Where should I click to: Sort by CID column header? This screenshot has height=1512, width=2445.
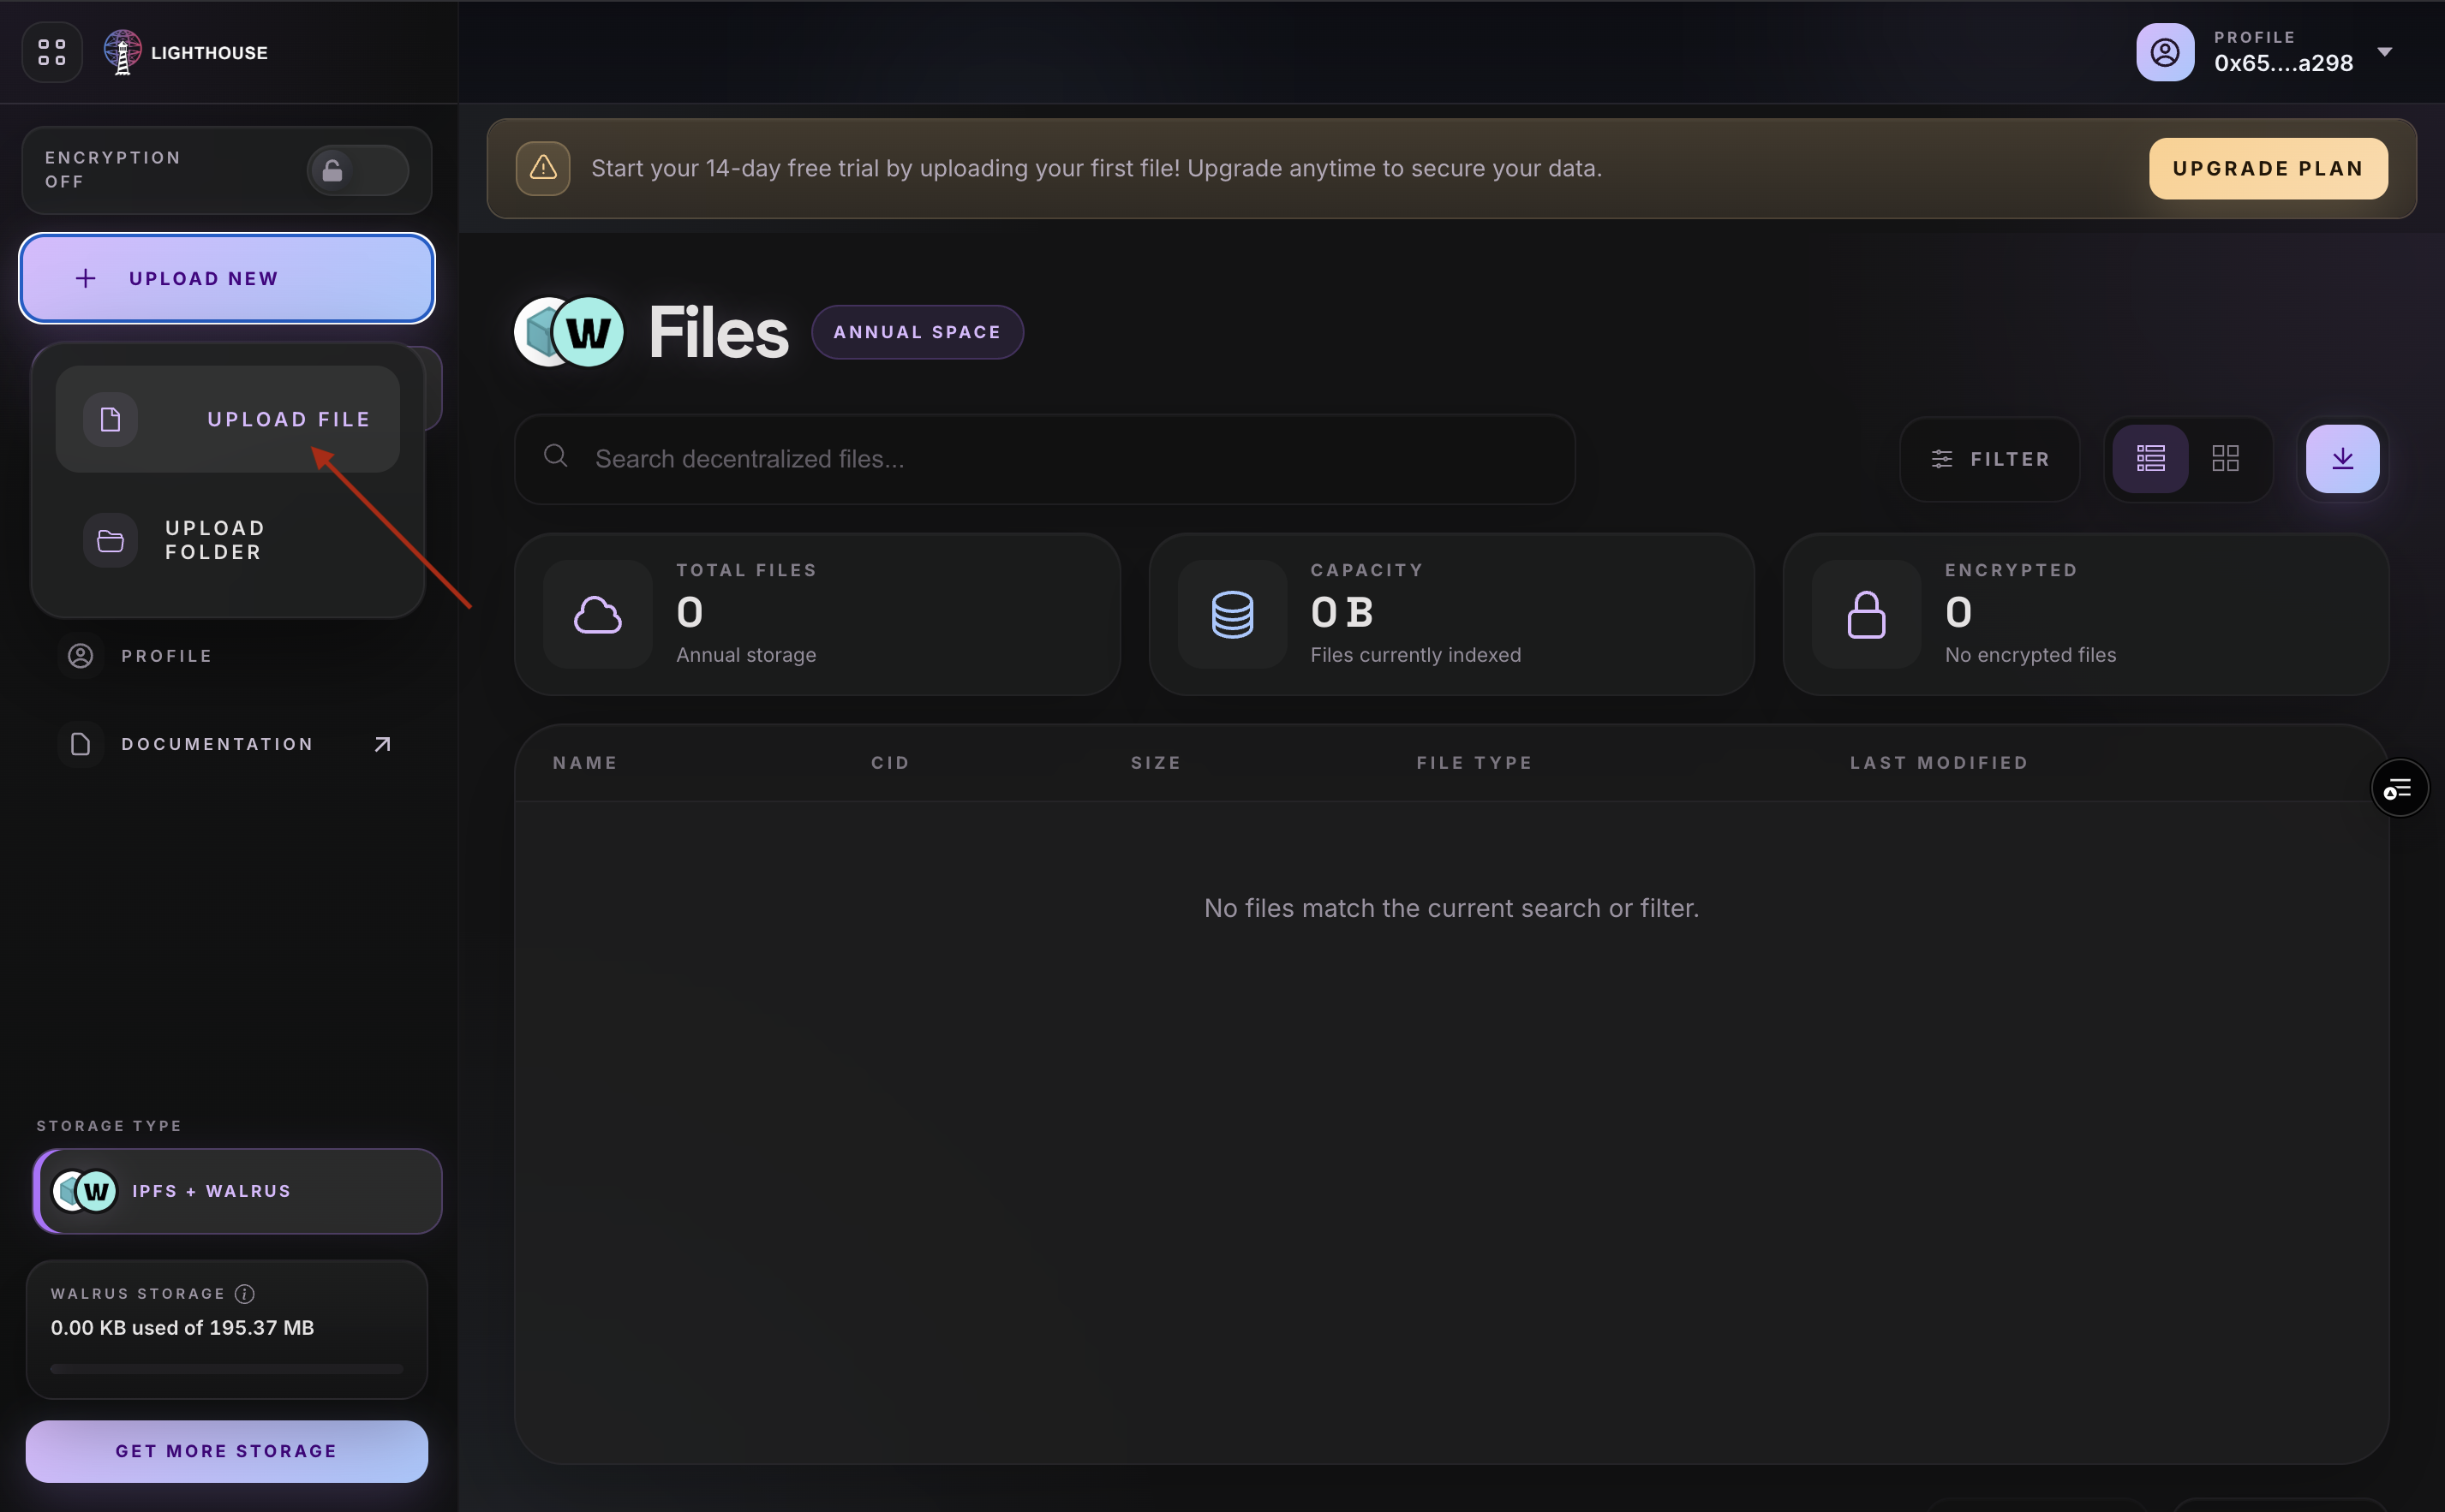click(890, 763)
